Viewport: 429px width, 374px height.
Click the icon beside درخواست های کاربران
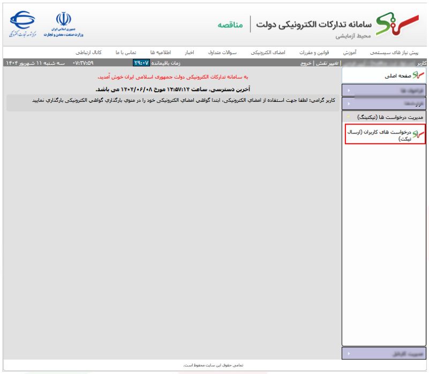pos(418,134)
